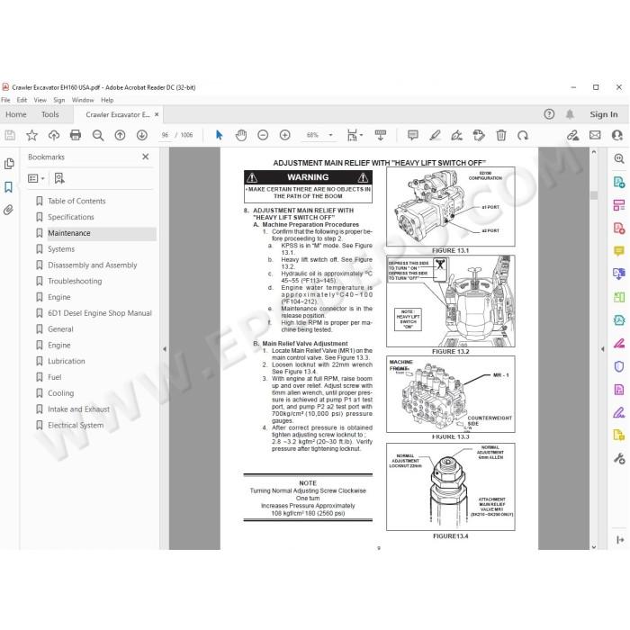This screenshot has height=630, width=630.
Task: Click the Save file icon
Action: [x=10, y=135]
